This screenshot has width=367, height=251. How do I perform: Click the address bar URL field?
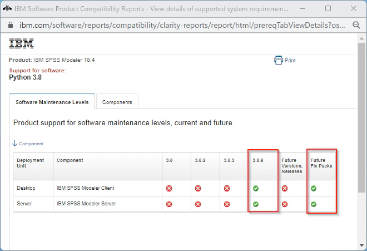coord(182,25)
